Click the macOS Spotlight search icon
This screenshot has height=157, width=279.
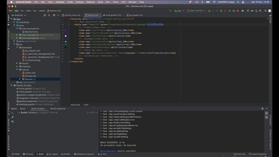tap(238, 2)
